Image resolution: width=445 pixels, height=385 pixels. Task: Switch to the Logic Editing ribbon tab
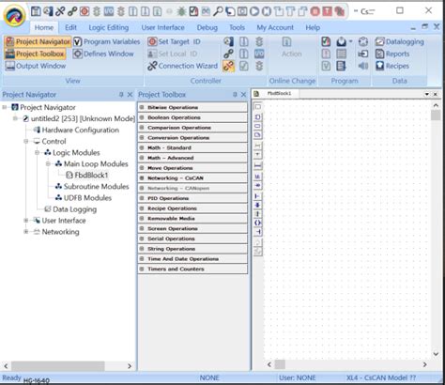click(x=109, y=28)
